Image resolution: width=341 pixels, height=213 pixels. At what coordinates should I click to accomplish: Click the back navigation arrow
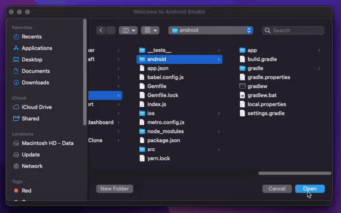click(x=101, y=30)
